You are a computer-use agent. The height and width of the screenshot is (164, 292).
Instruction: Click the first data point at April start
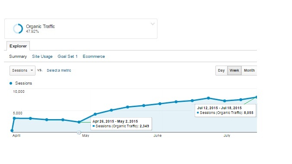[x=12, y=131]
